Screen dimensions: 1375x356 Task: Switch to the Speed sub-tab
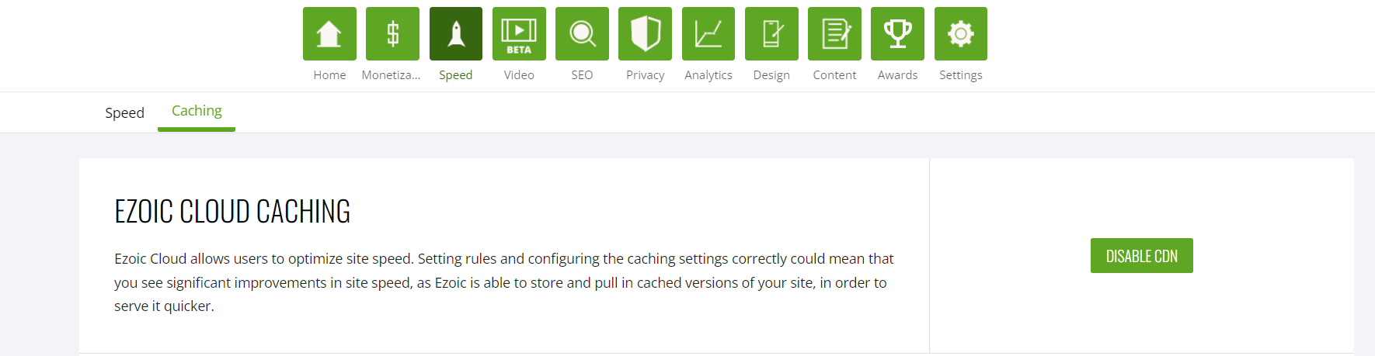(x=124, y=112)
